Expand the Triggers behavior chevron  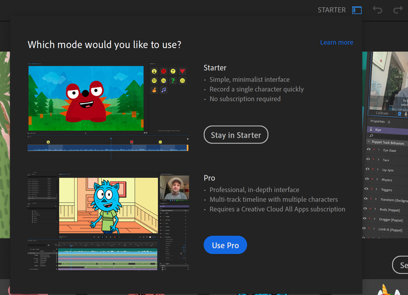tap(378, 190)
